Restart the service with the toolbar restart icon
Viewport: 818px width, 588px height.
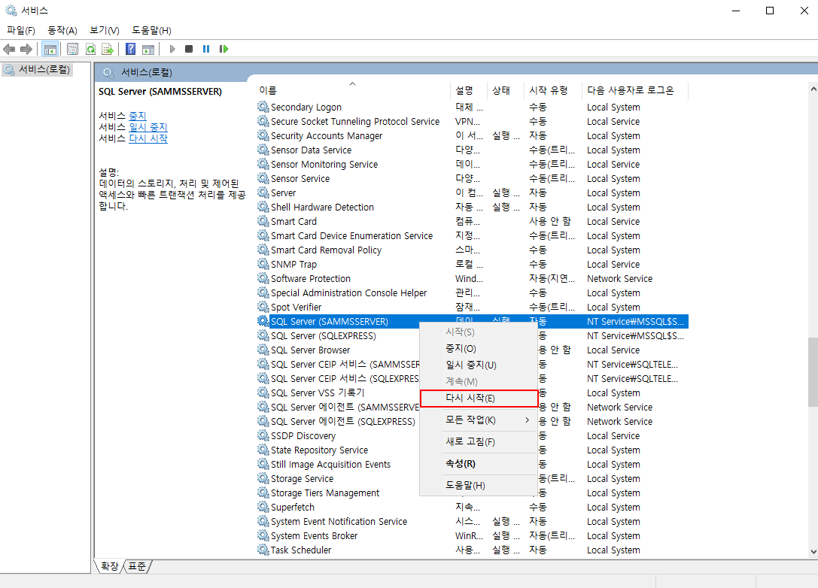224,49
